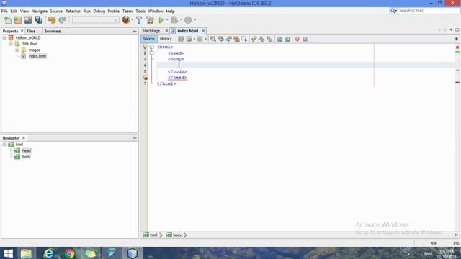Viewport: 461px width, 259px height.
Task: Click Shift Line Left icon
Action: coord(279,39)
